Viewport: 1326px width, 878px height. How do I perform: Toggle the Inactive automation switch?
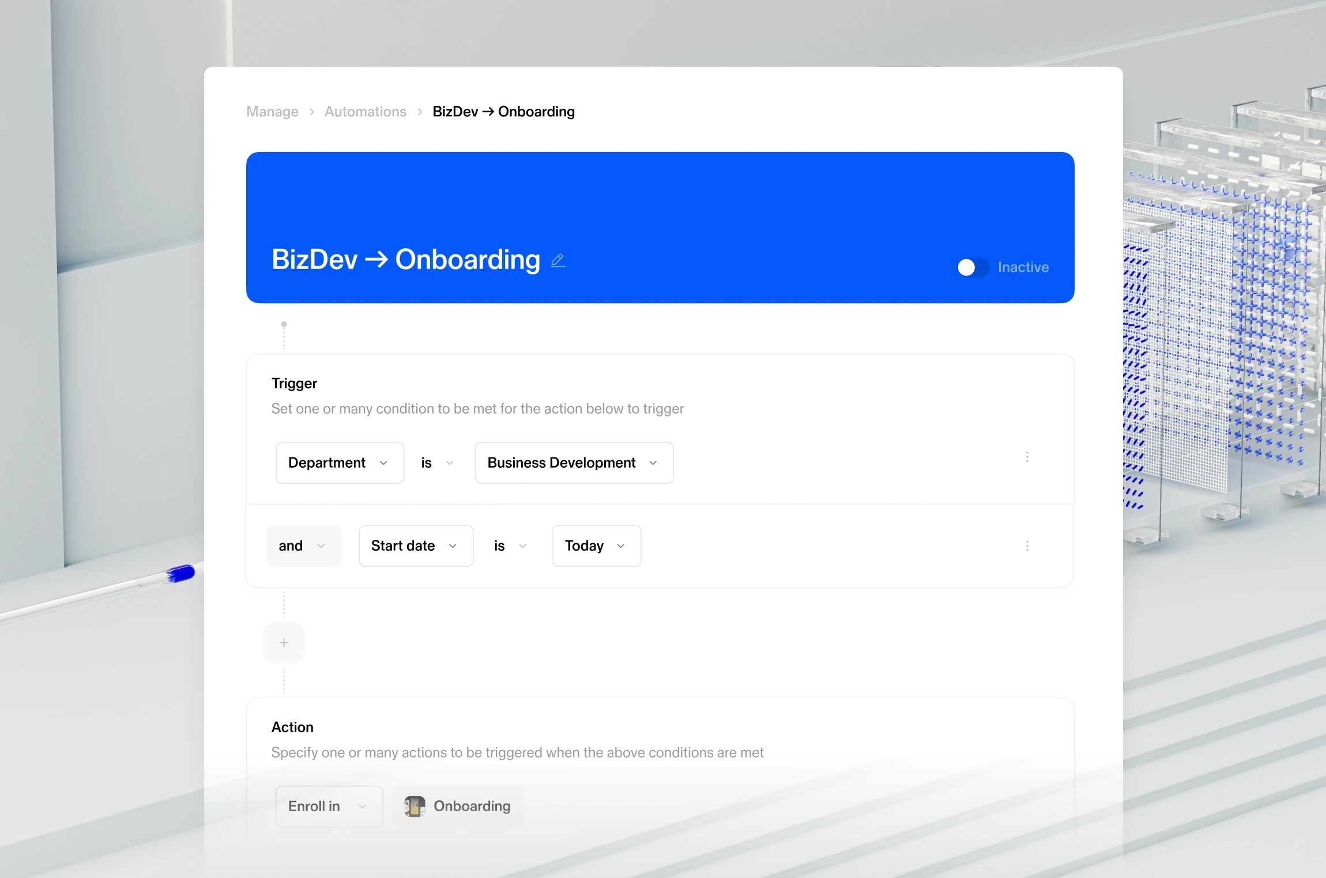(x=973, y=267)
